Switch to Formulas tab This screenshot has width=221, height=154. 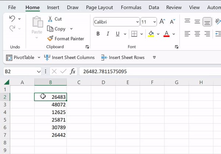(x=131, y=7)
